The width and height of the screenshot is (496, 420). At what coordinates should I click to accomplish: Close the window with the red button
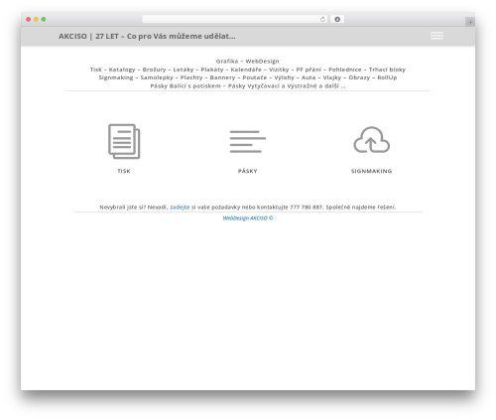click(29, 20)
